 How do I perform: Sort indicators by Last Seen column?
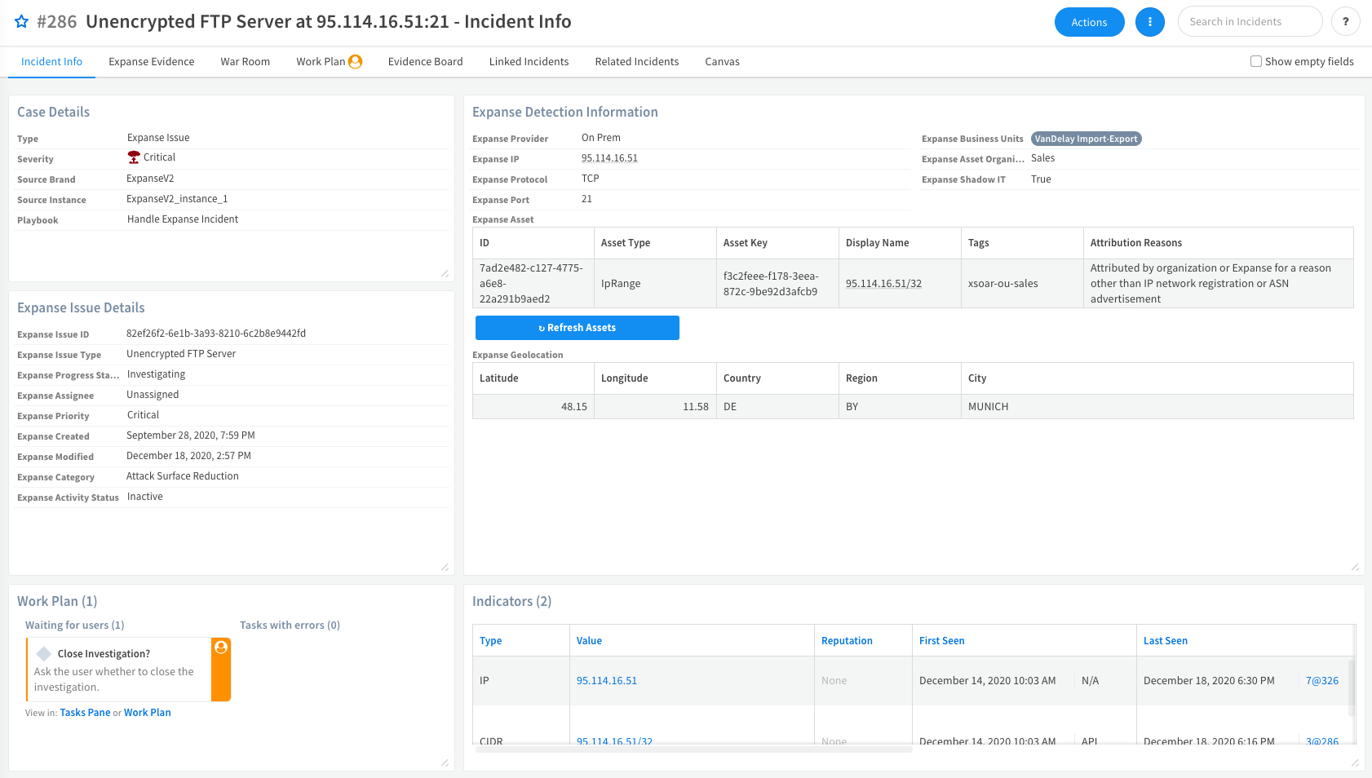point(1165,641)
